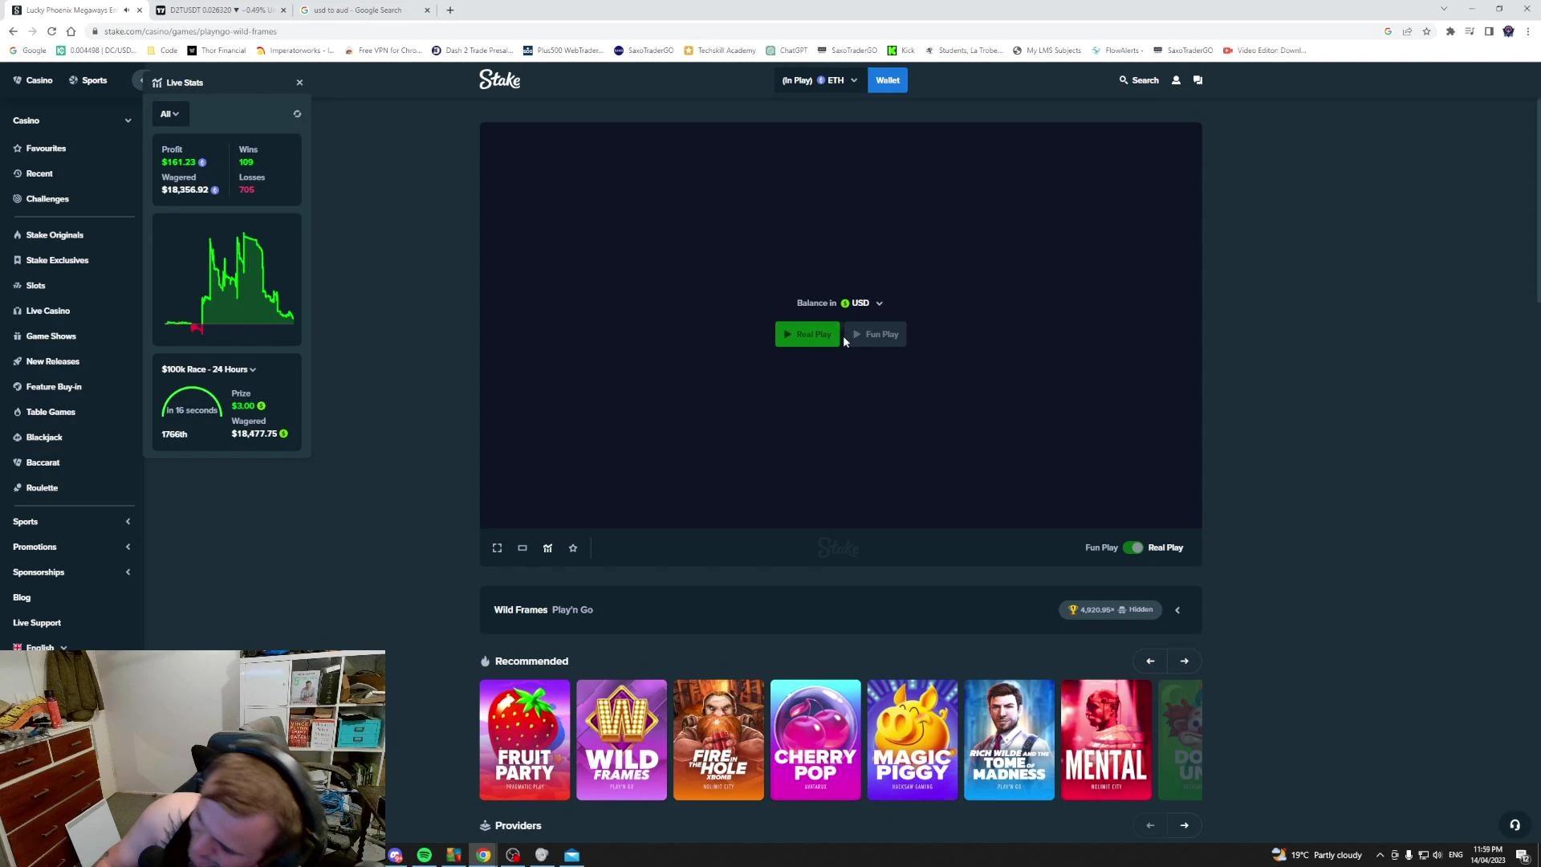The width and height of the screenshot is (1541, 867).
Task: Open Live Stats via the chart icon in game toolbar
Action: pyautogui.click(x=548, y=547)
